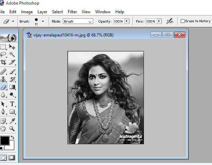Select the Brush tool in toolbox
Screen dimensions: 212x165
tap(12, 72)
